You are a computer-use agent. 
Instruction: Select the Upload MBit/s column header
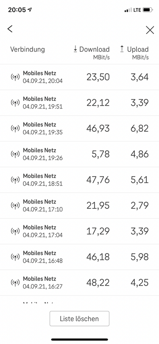(134, 53)
